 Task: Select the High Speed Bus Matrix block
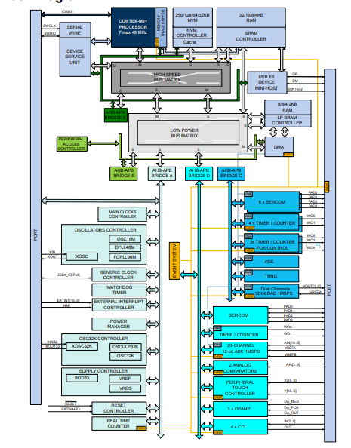point(171,78)
